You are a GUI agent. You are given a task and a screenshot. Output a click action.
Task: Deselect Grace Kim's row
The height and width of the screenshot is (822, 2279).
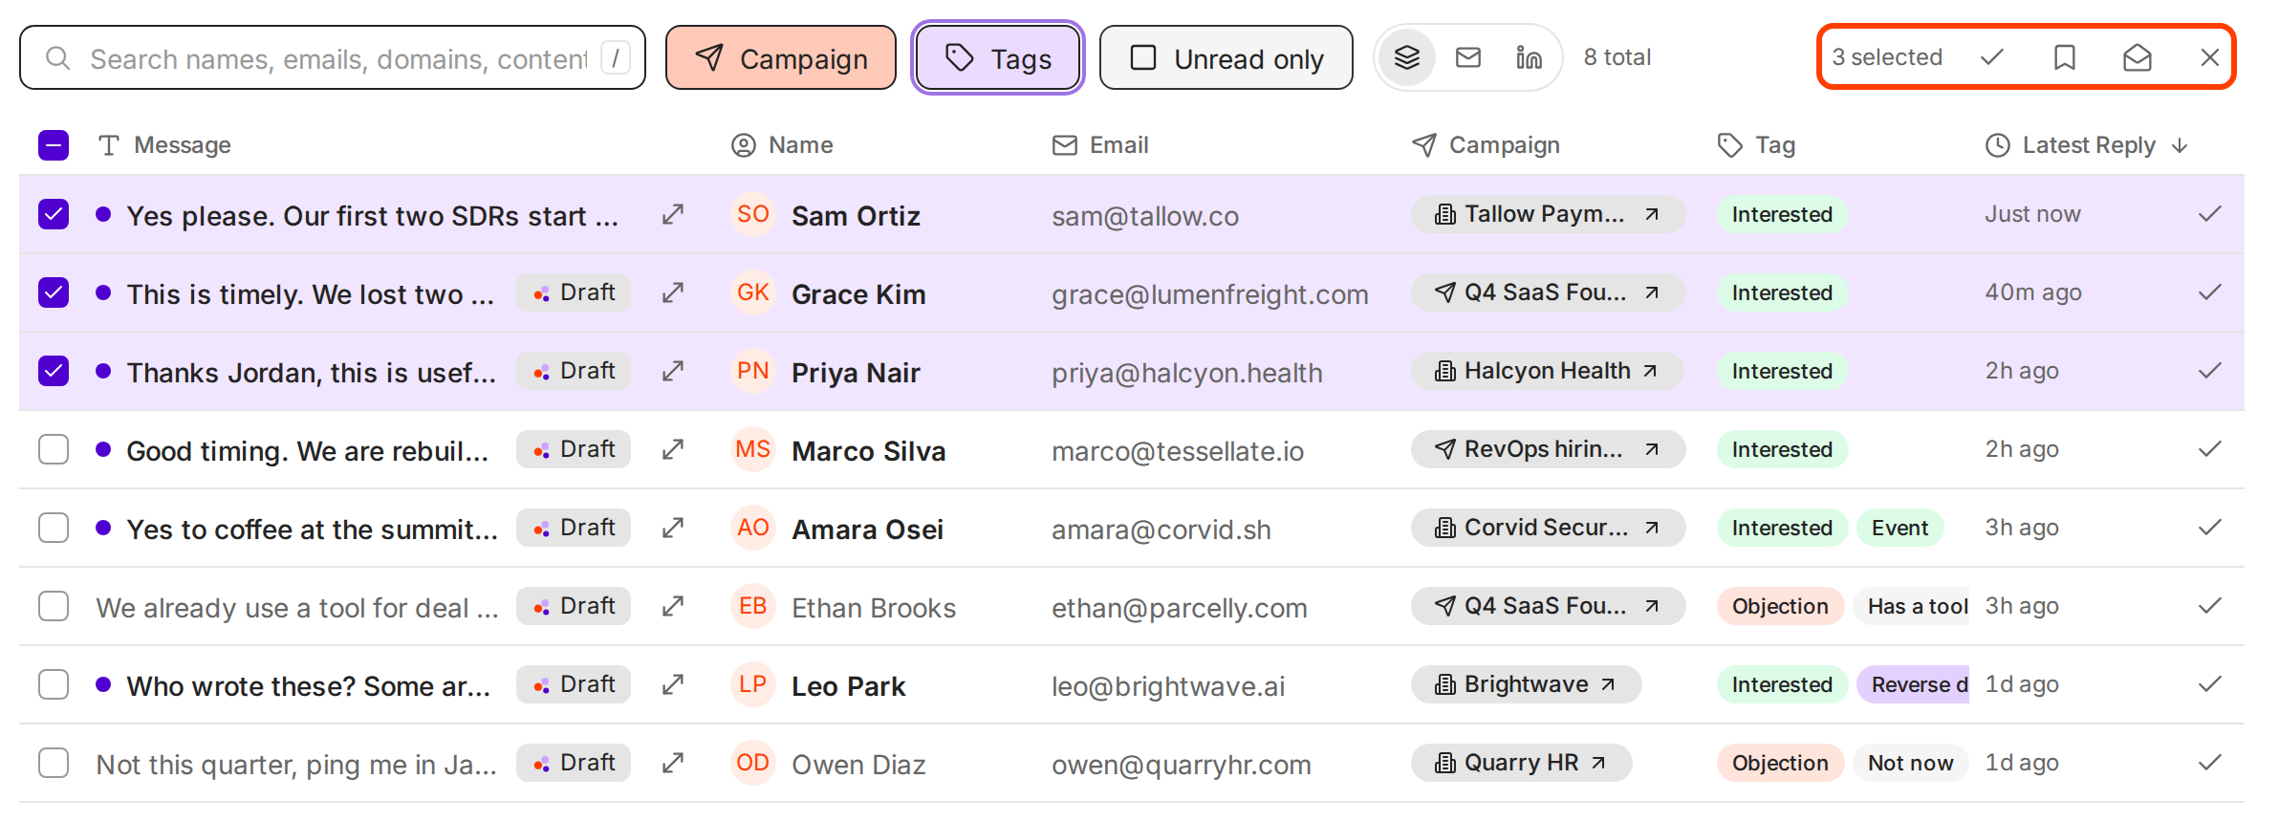[54, 292]
